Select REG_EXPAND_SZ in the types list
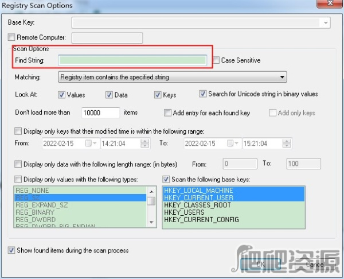The width and height of the screenshot is (344, 279). [x=80, y=205]
